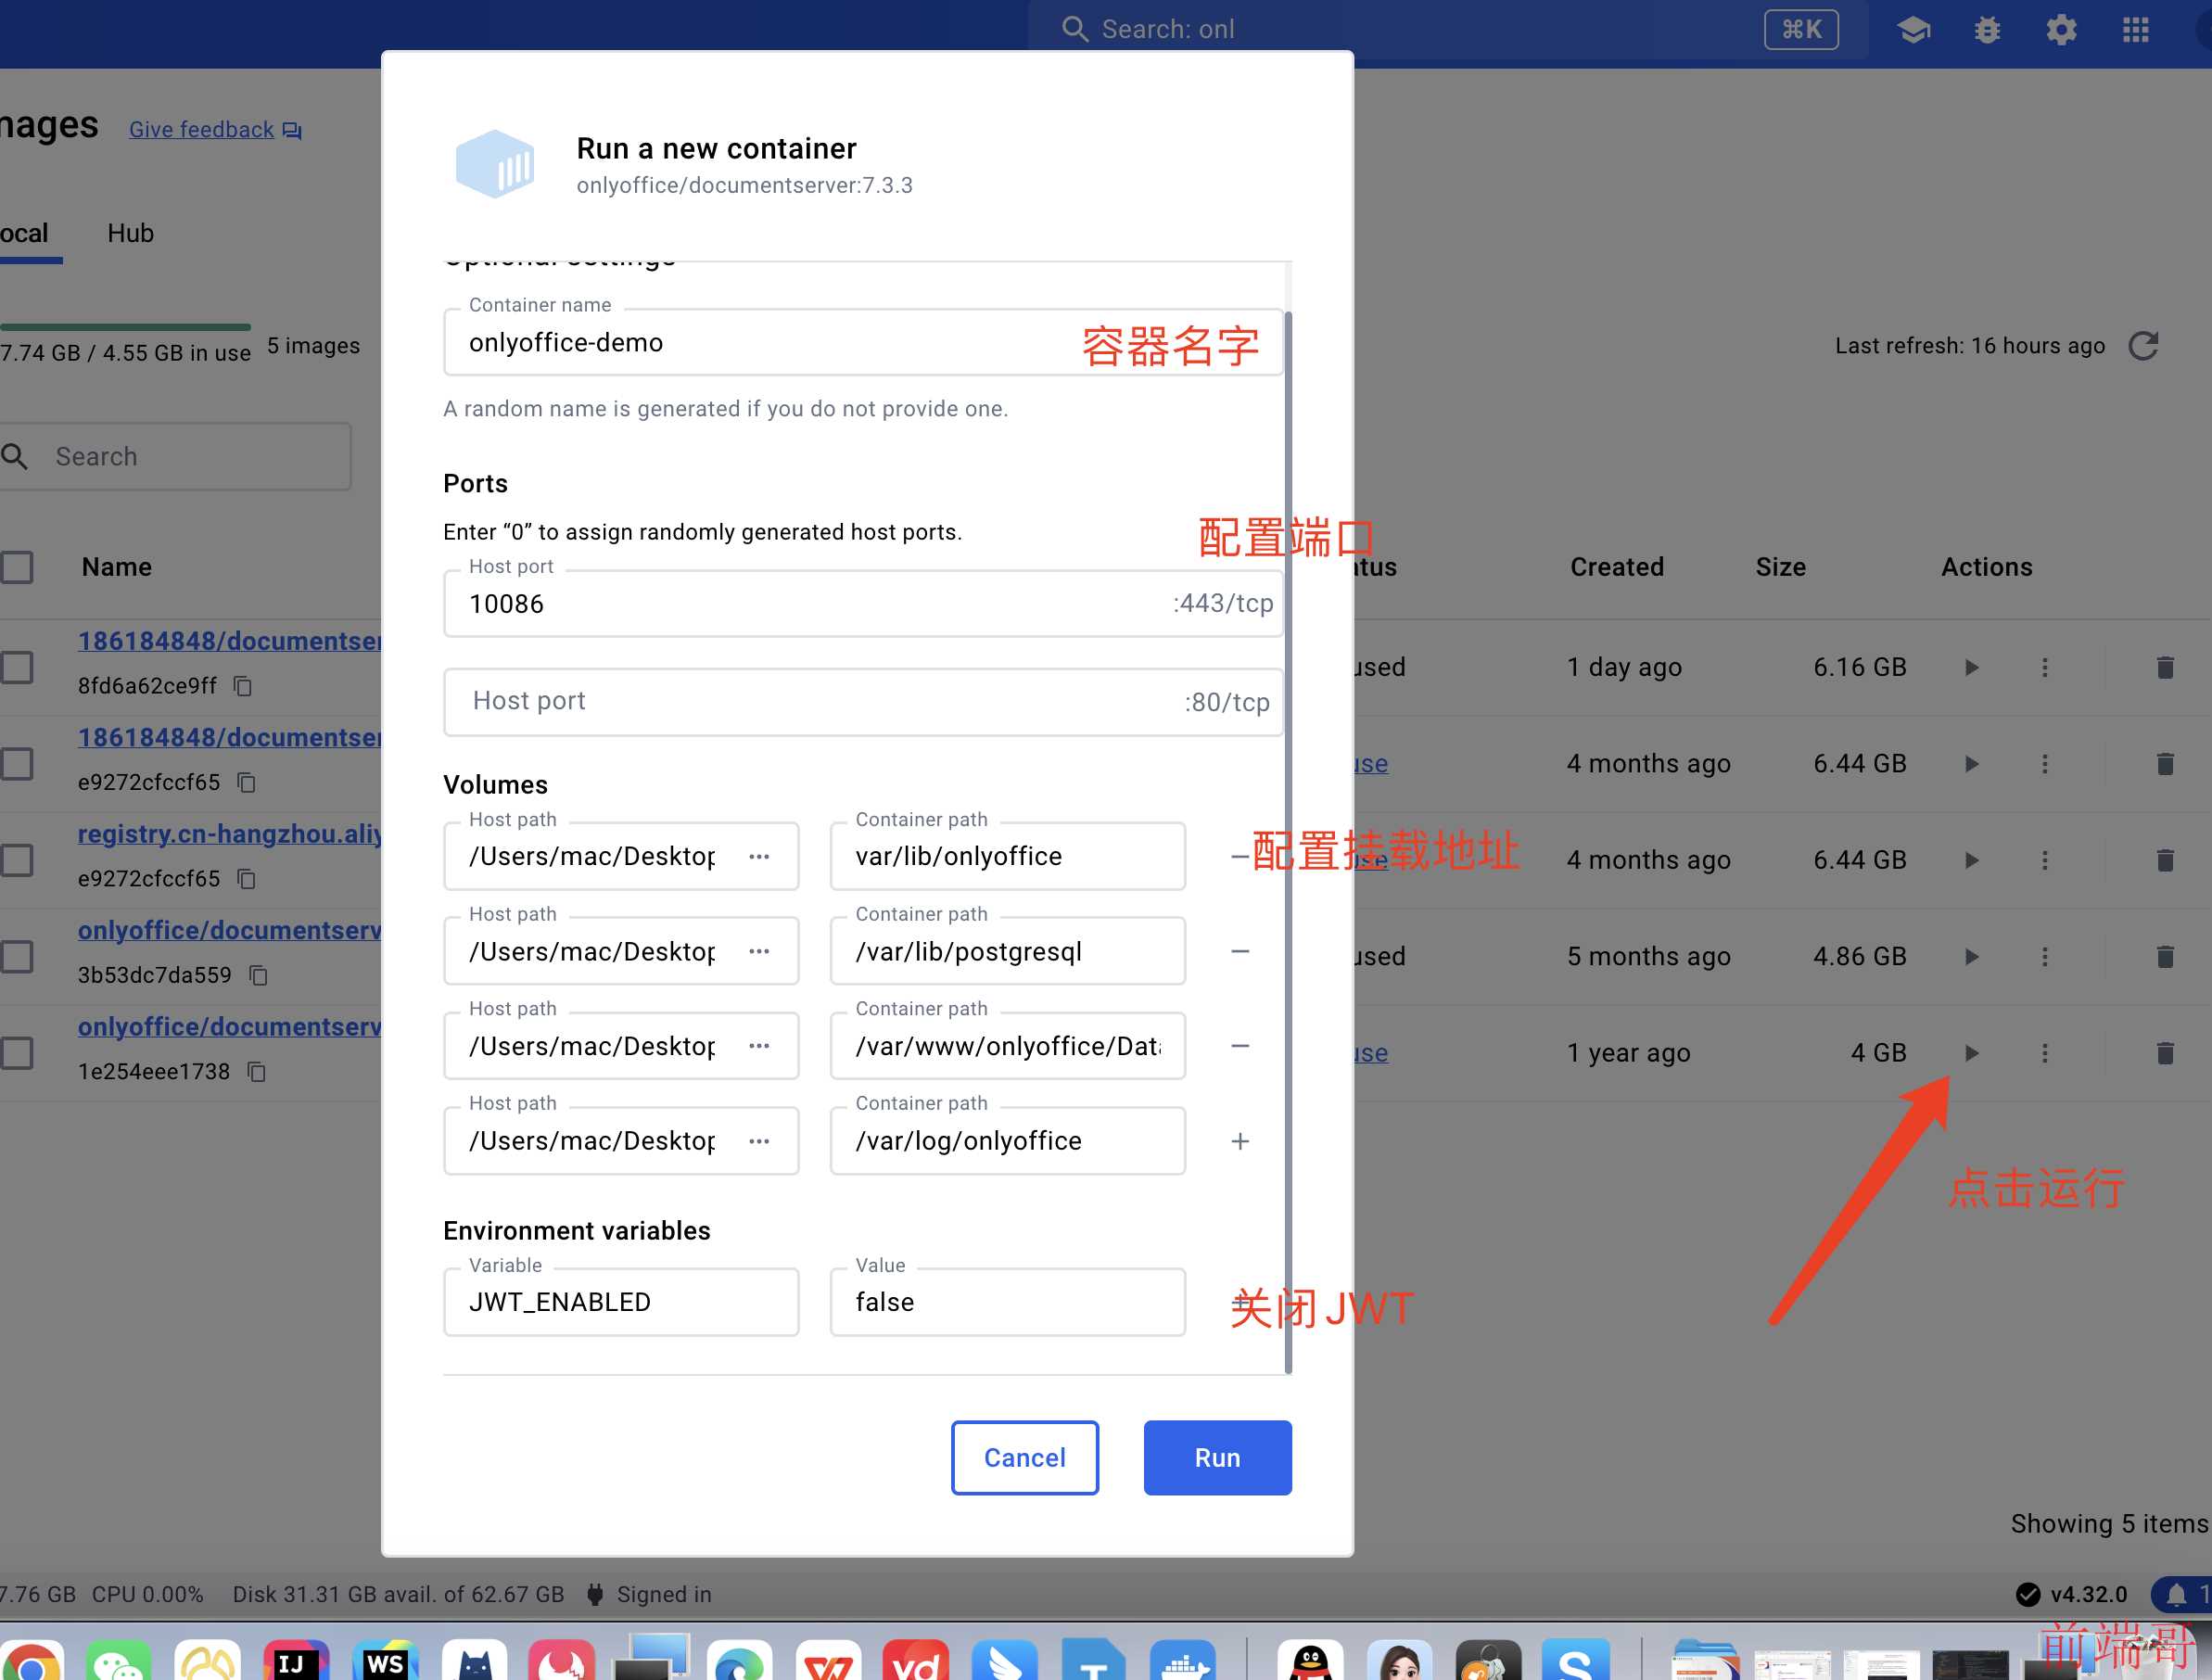Select checkbox for image 8fd6a62ce9ff
Viewport: 2212px width, 1680px height.
17,667
